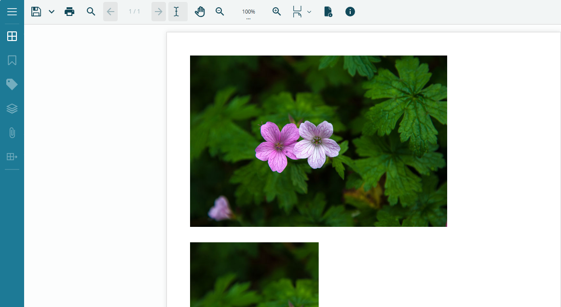Expand the save options dropdown arrow
Screen dimensions: 561x307
52,12
